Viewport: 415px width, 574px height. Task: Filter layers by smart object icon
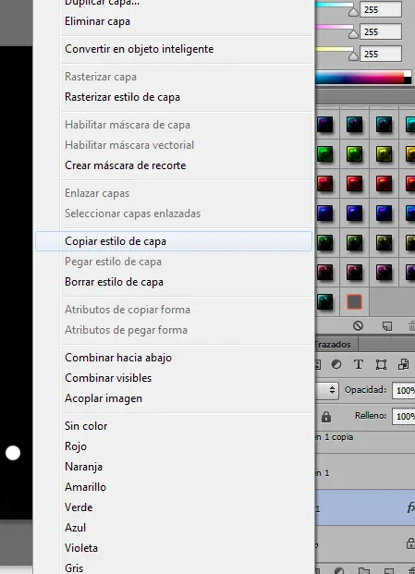pos(403,364)
